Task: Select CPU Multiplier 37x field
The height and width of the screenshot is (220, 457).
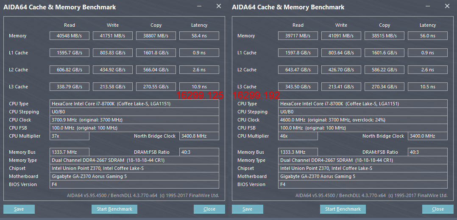Action: pyautogui.click(x=70, y=136)
